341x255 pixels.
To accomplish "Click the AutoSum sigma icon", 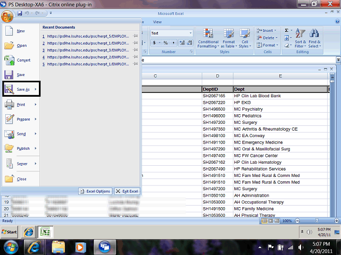I will pos(287,30).
